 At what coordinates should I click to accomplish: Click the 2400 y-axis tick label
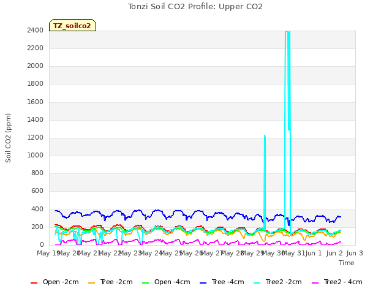[x=36, y=30]
